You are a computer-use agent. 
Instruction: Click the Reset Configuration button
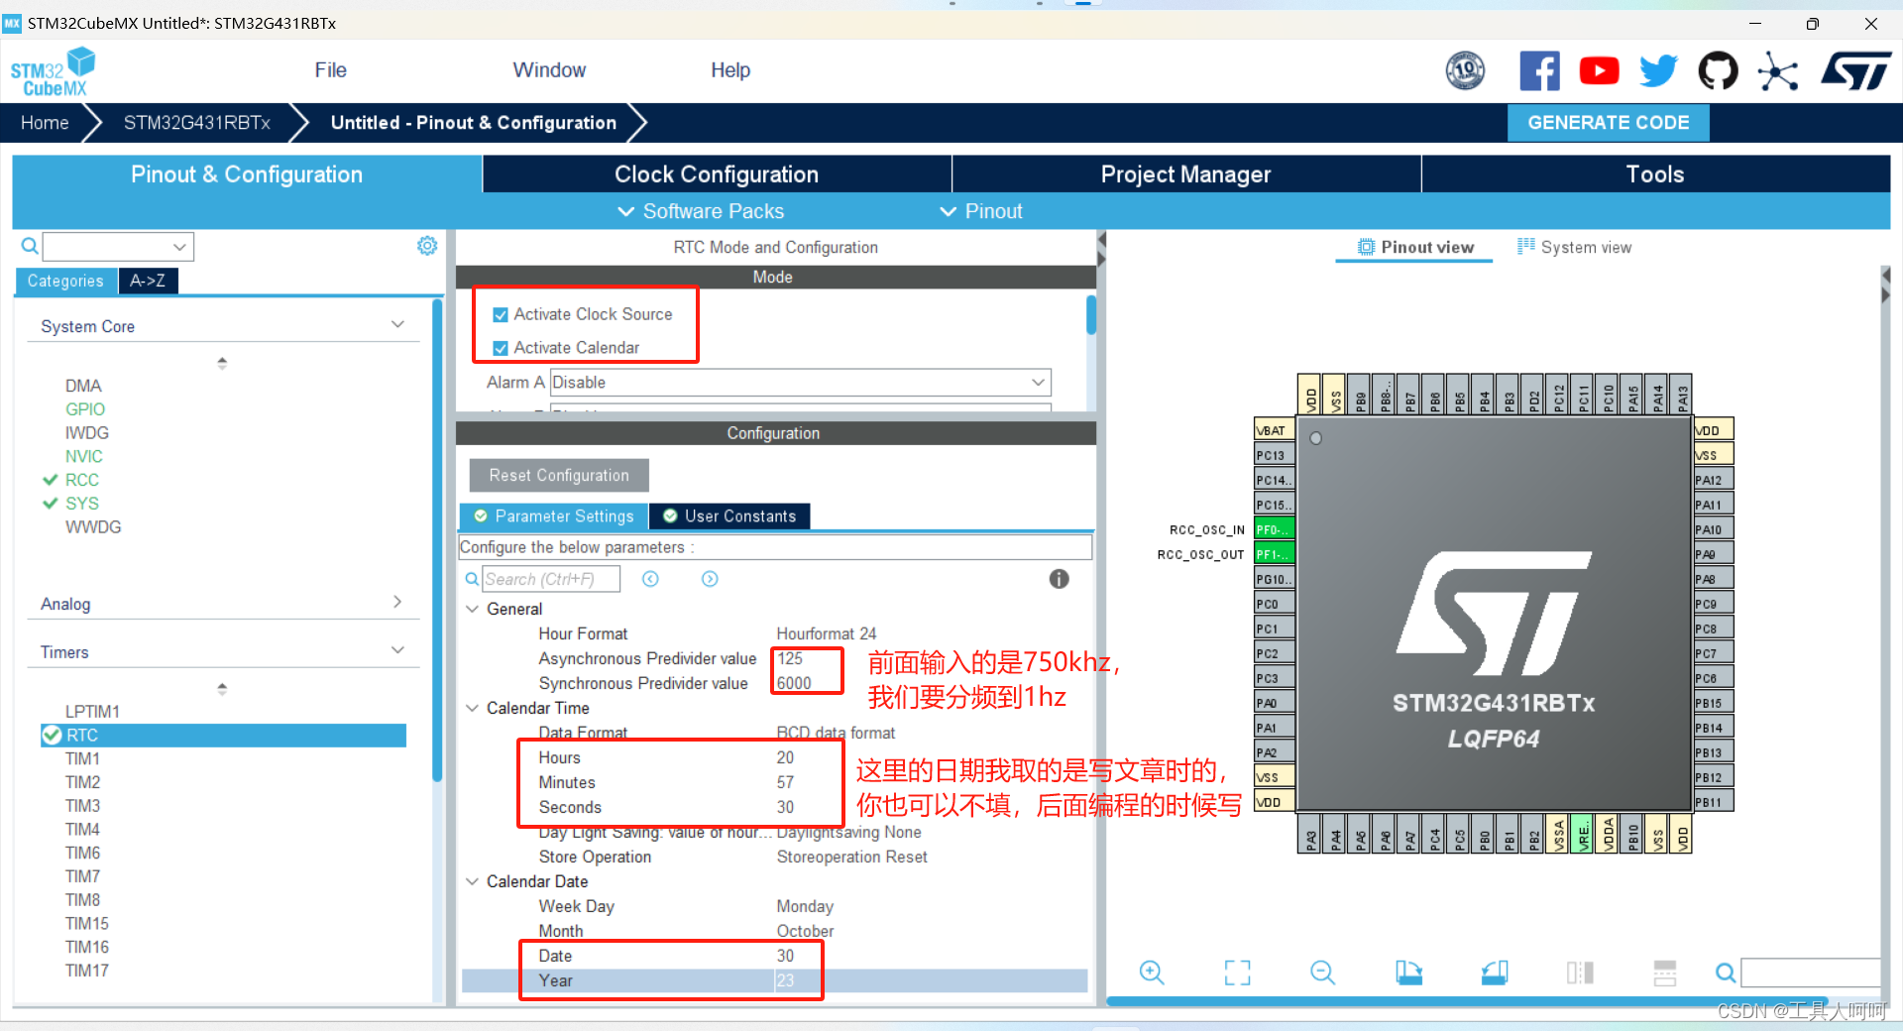coord(559,476)
